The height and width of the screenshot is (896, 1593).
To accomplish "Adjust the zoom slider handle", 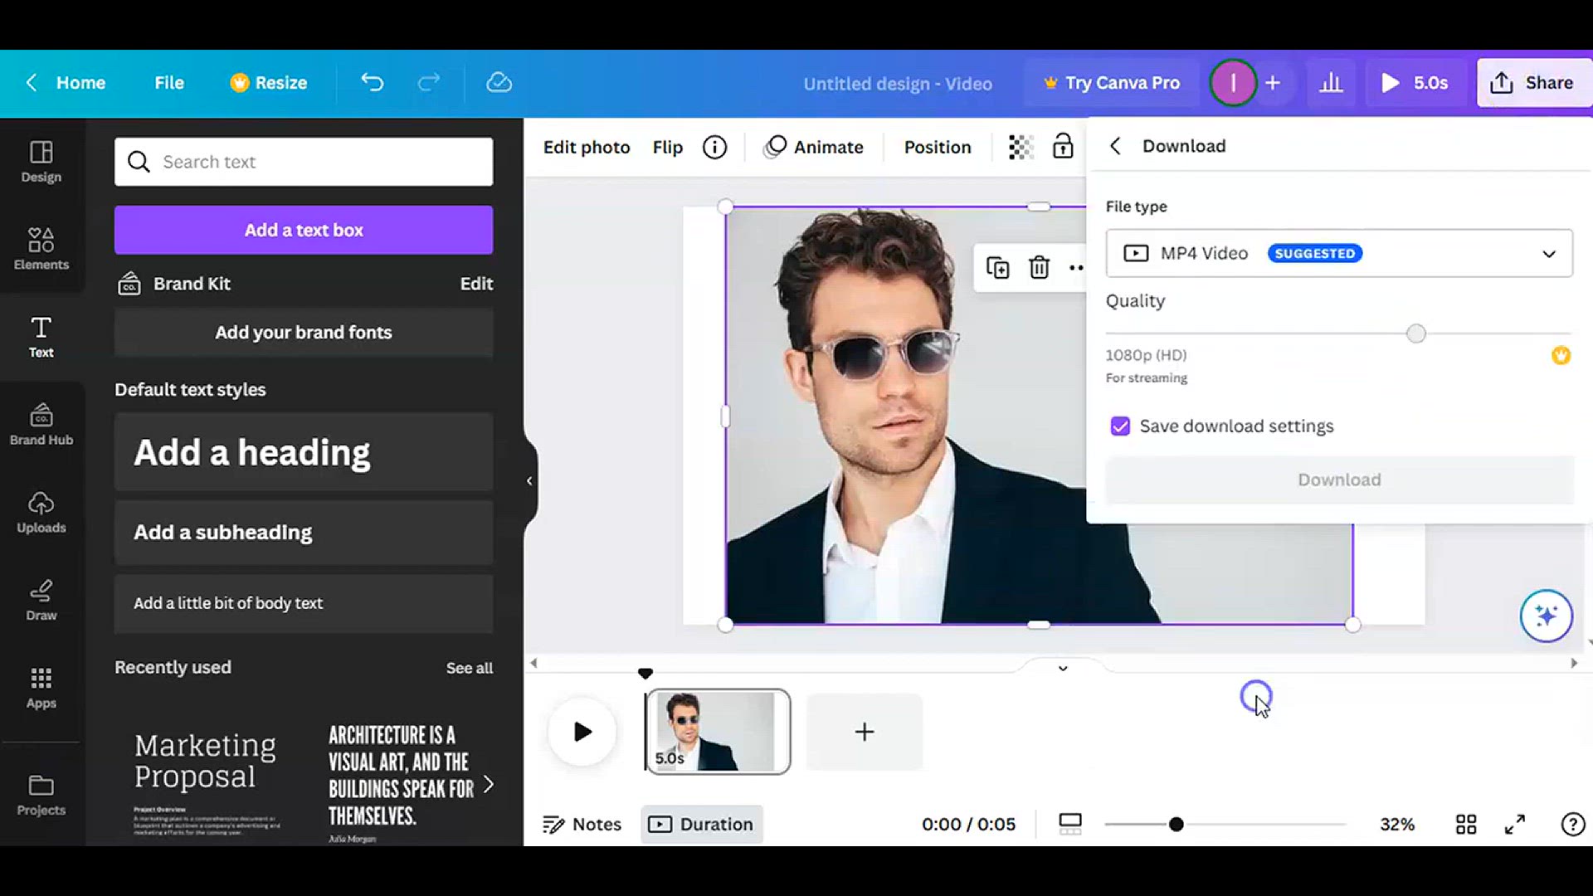I will click(x=1176, y=824).
